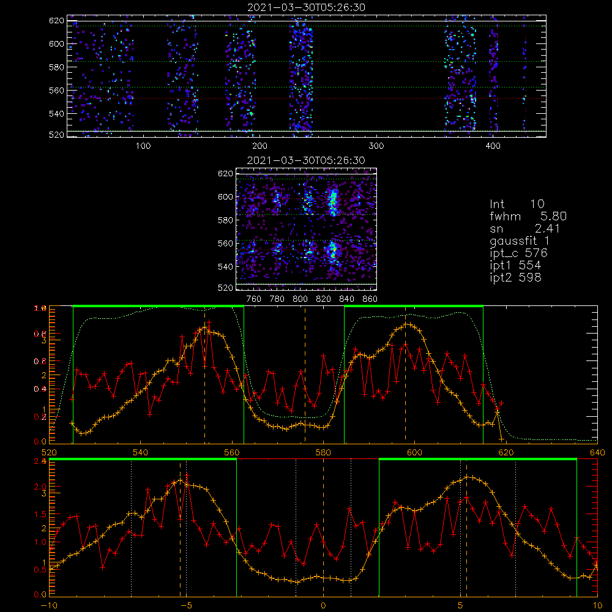The height and width of the screenshot is (612, 612).
Task: Click x-axis label 760 under middle image
Action: [x=254, y=299]
